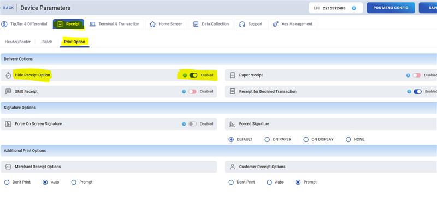This screenshot has width=437, height=213.
Task: Open the Receipt tab
Action: 68,24
